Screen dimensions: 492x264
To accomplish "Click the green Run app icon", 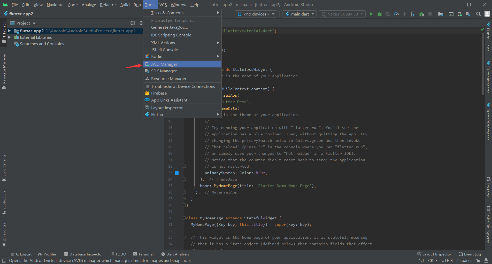I will [371, 14].
